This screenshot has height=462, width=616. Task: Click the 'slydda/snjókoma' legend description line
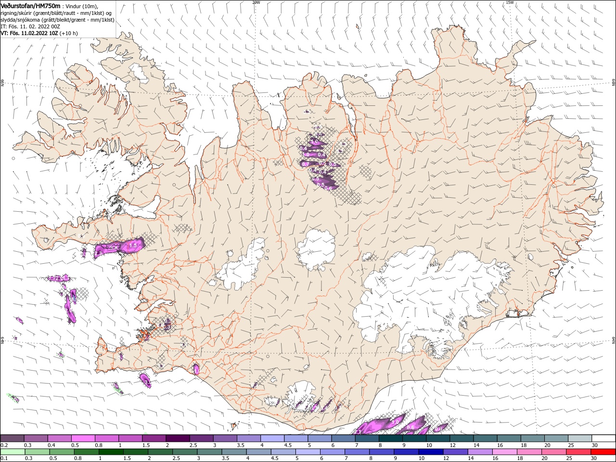[x=57, y=20]
